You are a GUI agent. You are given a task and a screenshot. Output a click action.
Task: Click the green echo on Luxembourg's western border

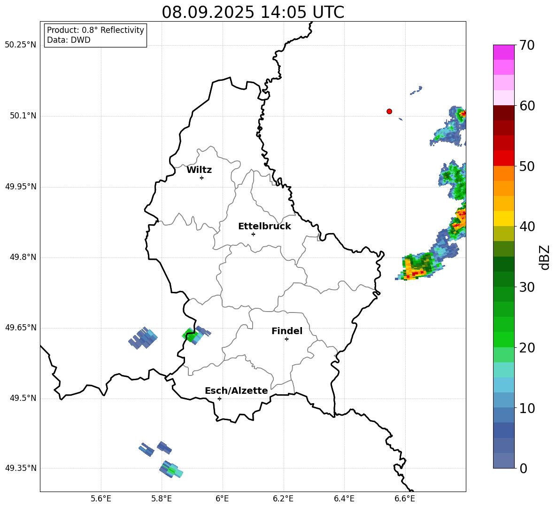(x=189, y=336)
